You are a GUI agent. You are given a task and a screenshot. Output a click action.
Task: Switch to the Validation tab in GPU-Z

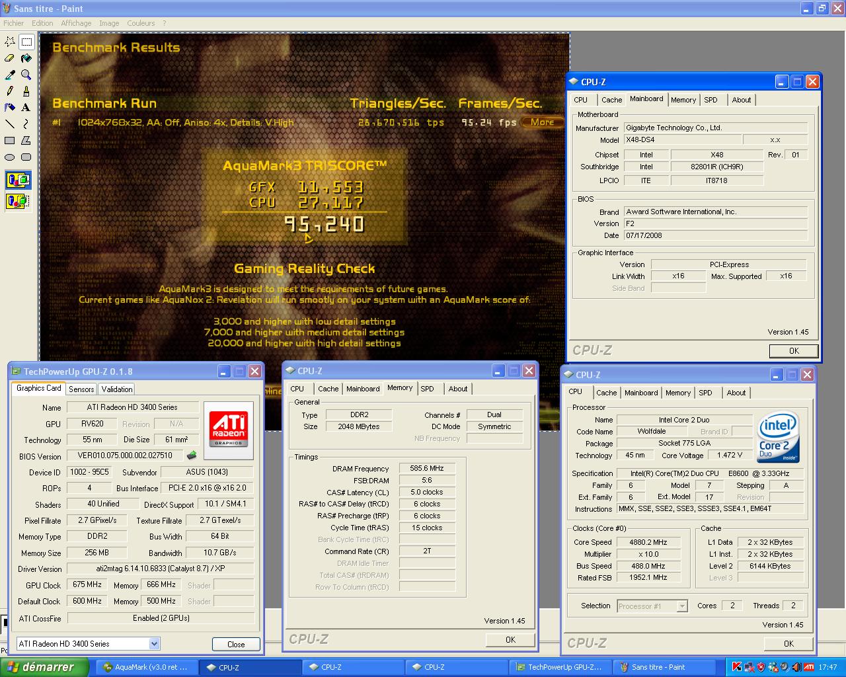click(117, 389)
